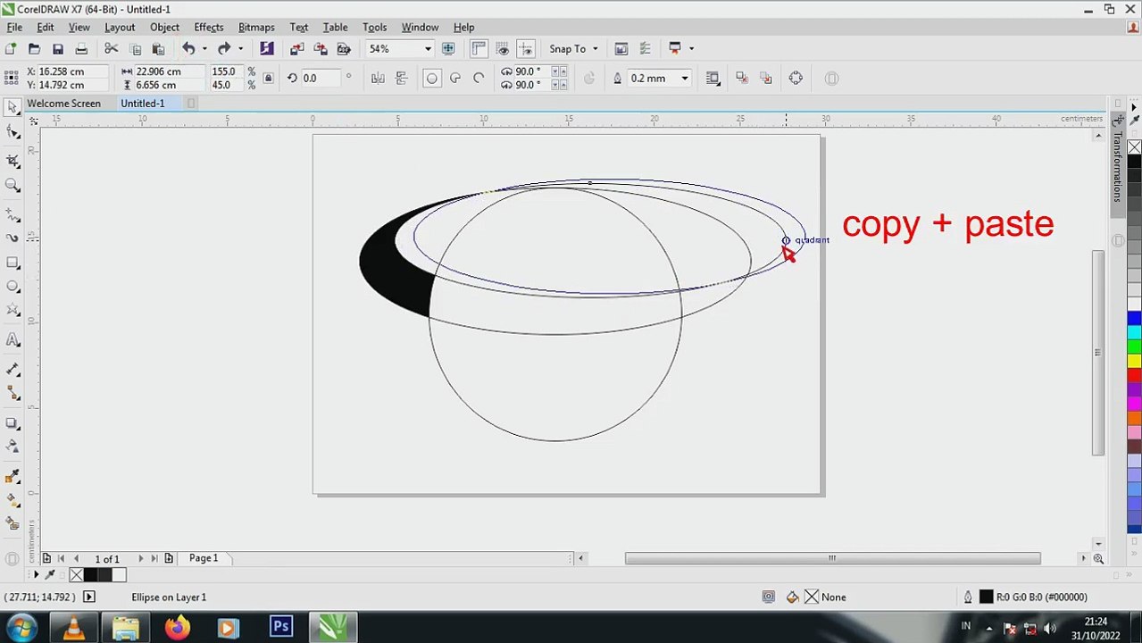Select the Zoom tool in toolbox

[x=13, y=186]
